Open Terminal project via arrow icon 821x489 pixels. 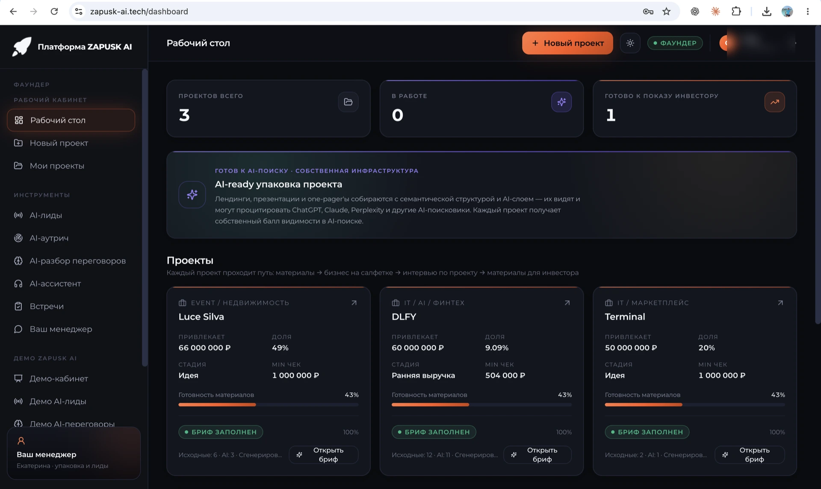click(x=780, y=303)
